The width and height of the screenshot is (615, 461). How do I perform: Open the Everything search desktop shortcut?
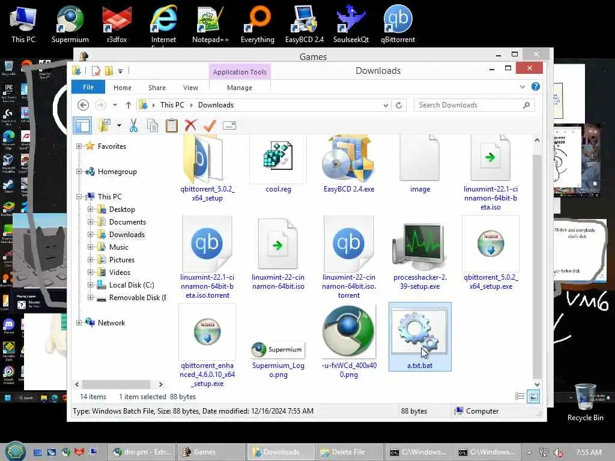click(257, 23)
